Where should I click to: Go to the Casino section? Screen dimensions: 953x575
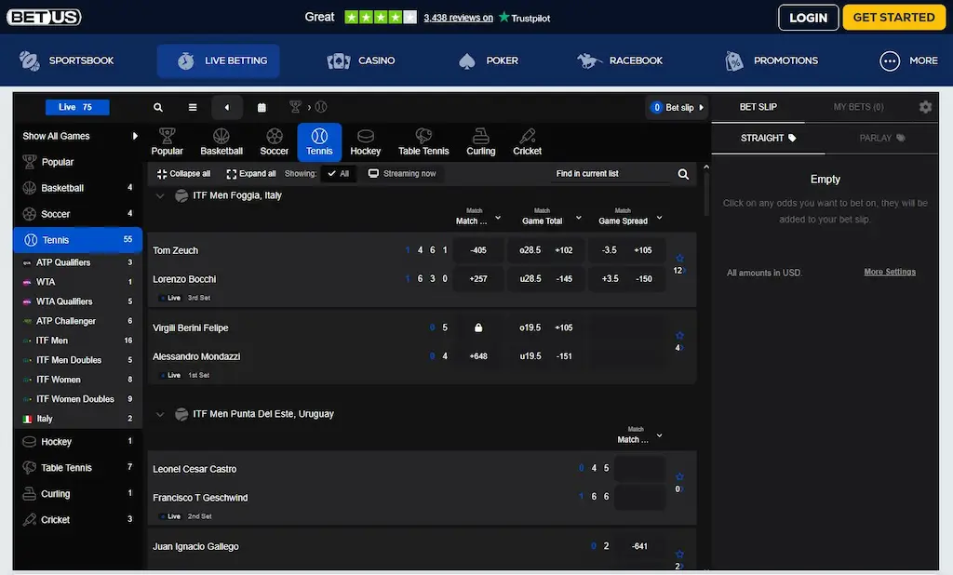tap(361, 60)
